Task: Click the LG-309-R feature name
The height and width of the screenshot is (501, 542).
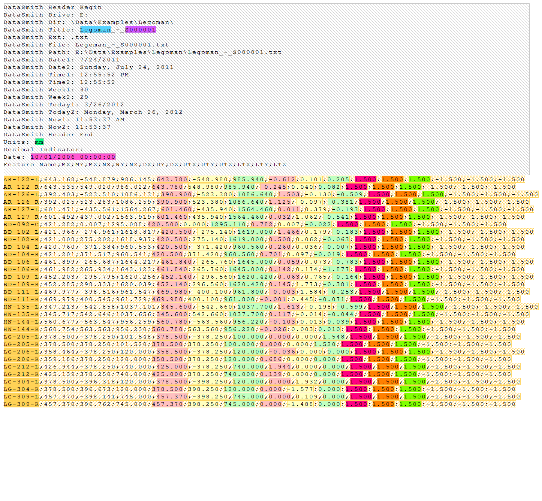Action: tap(21, 404)
